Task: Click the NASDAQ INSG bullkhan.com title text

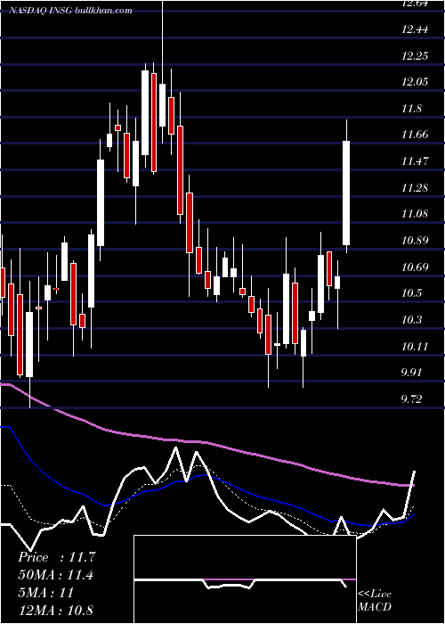Action: [70, 11]
